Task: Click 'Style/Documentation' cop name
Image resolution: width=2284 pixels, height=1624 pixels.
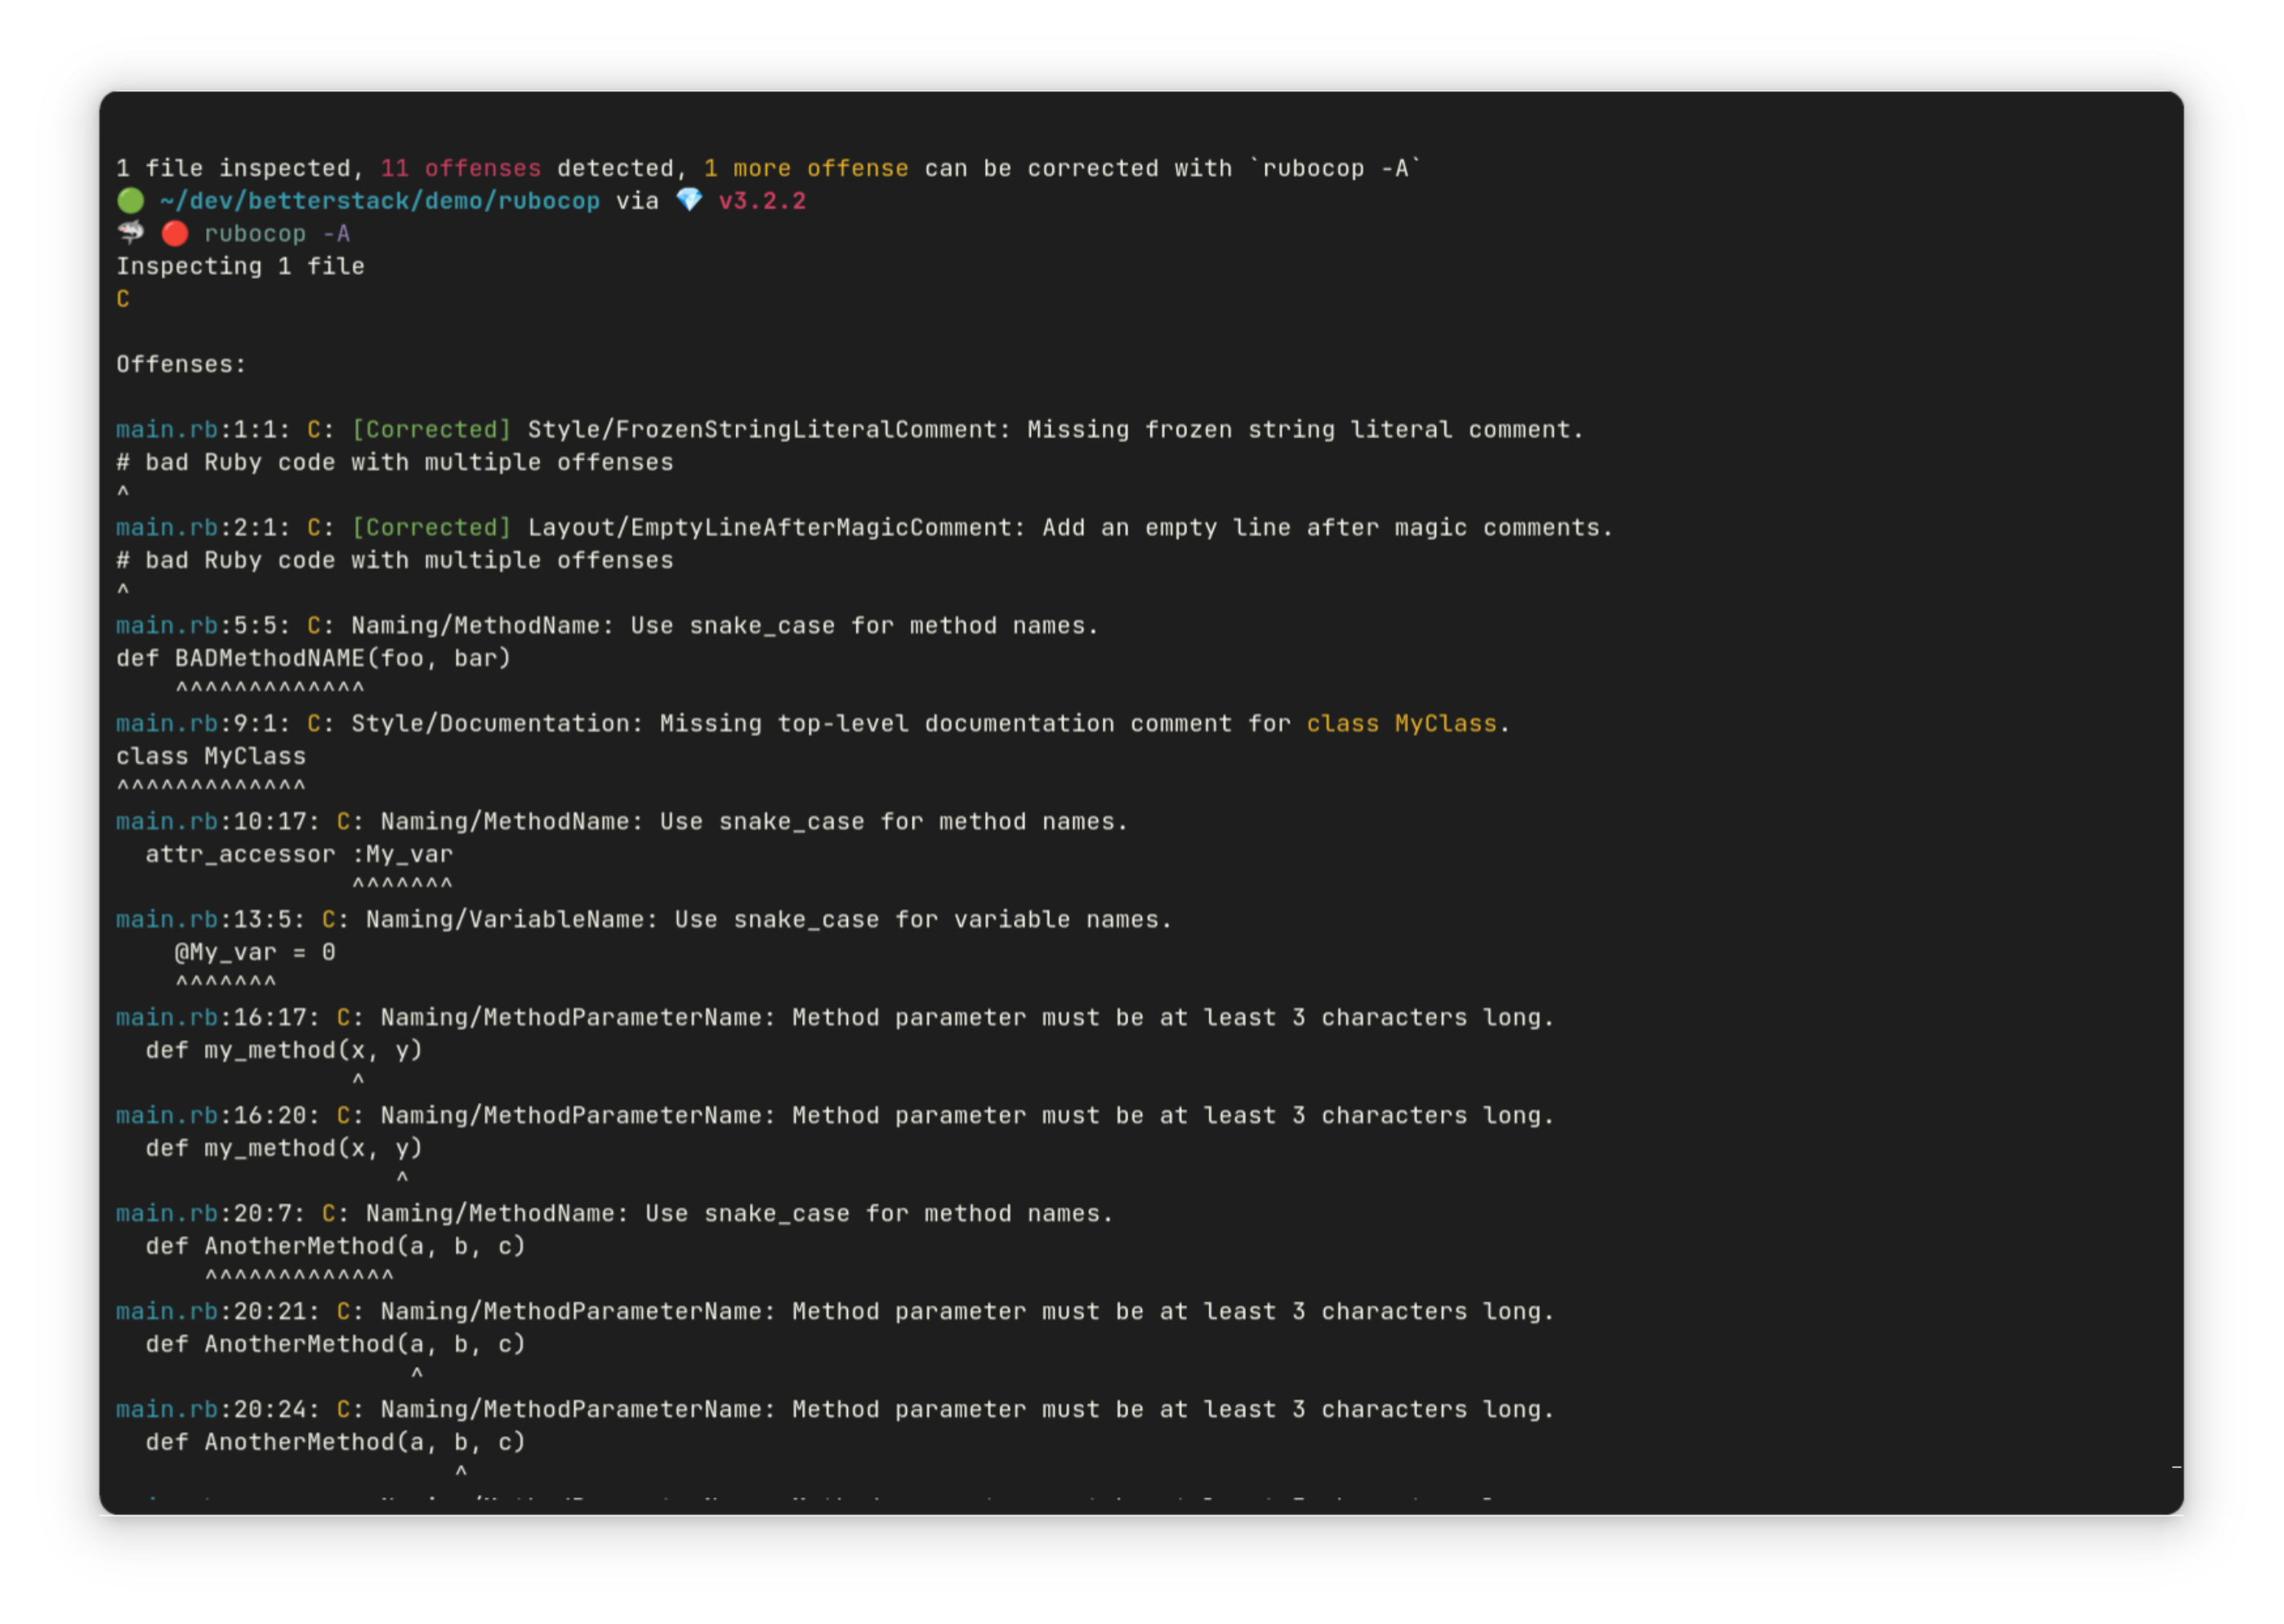Action: [x=490, y=724]
